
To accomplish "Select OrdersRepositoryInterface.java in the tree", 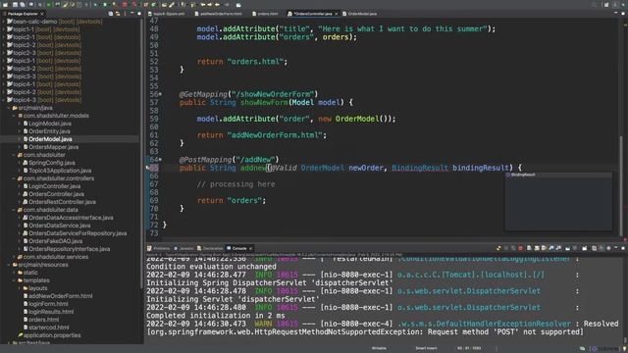I will [69, 249].
